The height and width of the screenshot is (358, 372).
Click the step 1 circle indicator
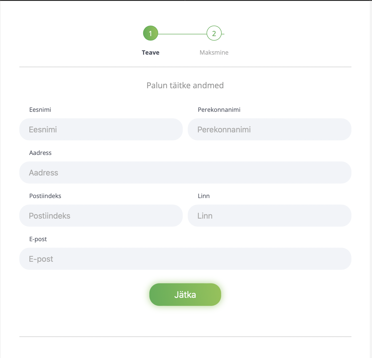pyautogui.click(x=150, y=33)
